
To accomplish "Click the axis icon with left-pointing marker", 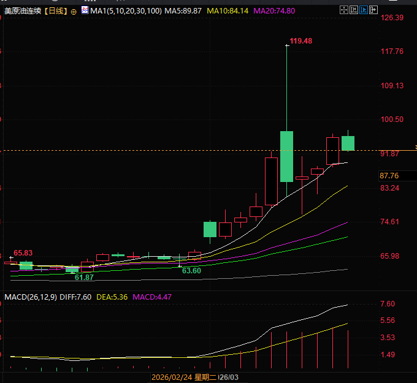I will pyautogui.click(x=354, y=10).
